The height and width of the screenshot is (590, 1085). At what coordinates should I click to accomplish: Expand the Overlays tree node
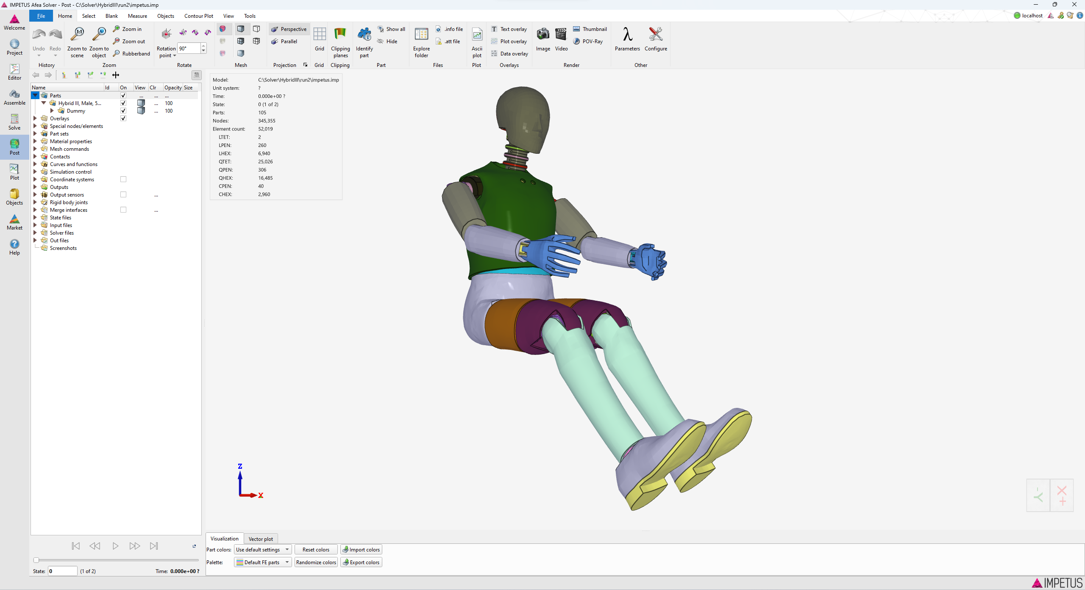[35, 118]
